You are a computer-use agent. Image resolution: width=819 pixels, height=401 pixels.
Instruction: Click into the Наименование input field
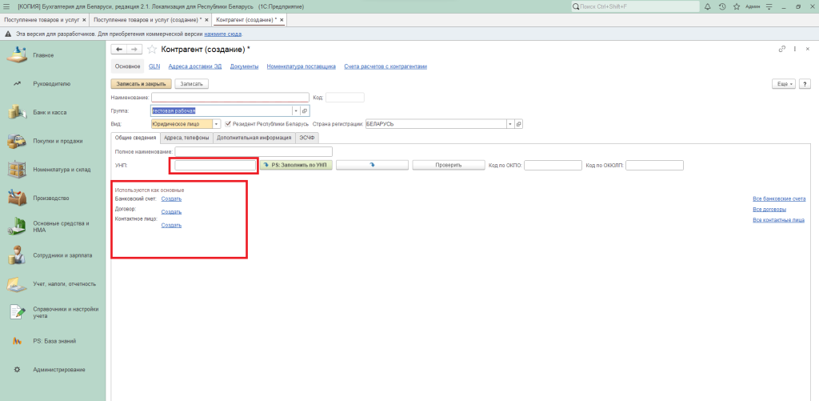[x=236, y=98]
